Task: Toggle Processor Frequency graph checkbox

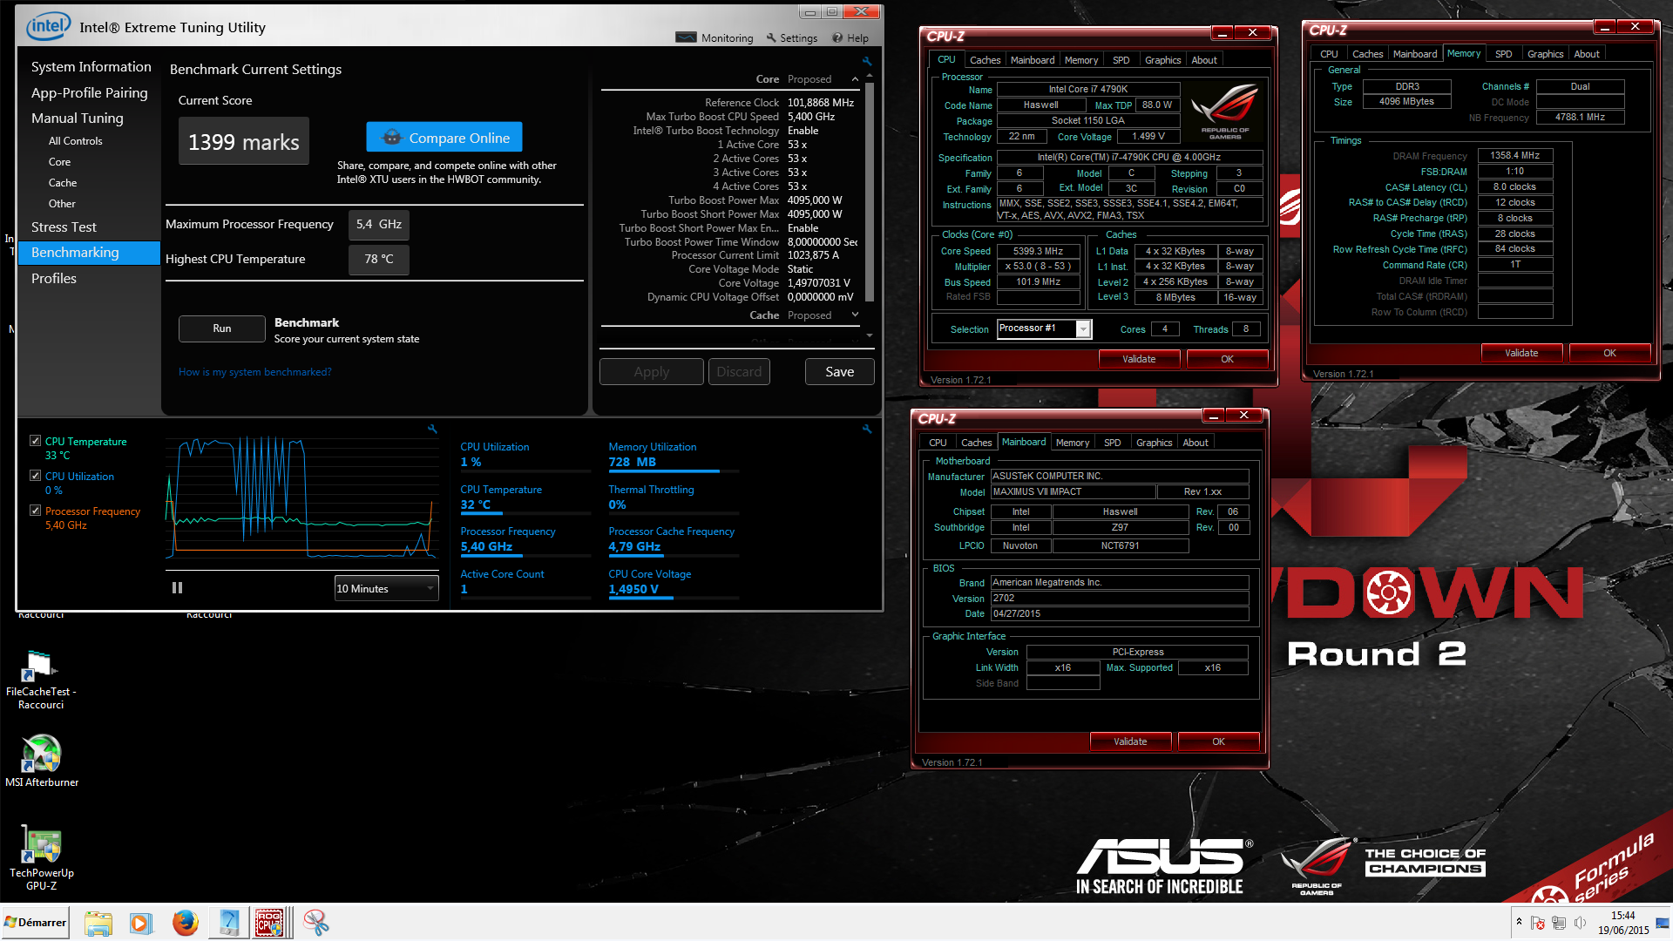Action: click(35, 511)
